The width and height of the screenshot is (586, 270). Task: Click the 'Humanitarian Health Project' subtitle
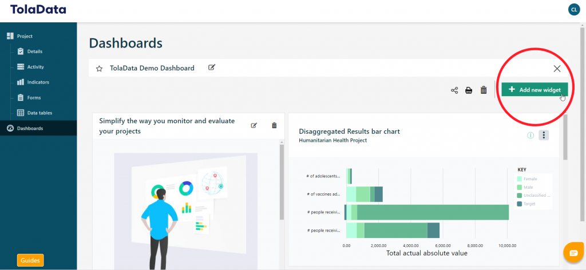332,140
